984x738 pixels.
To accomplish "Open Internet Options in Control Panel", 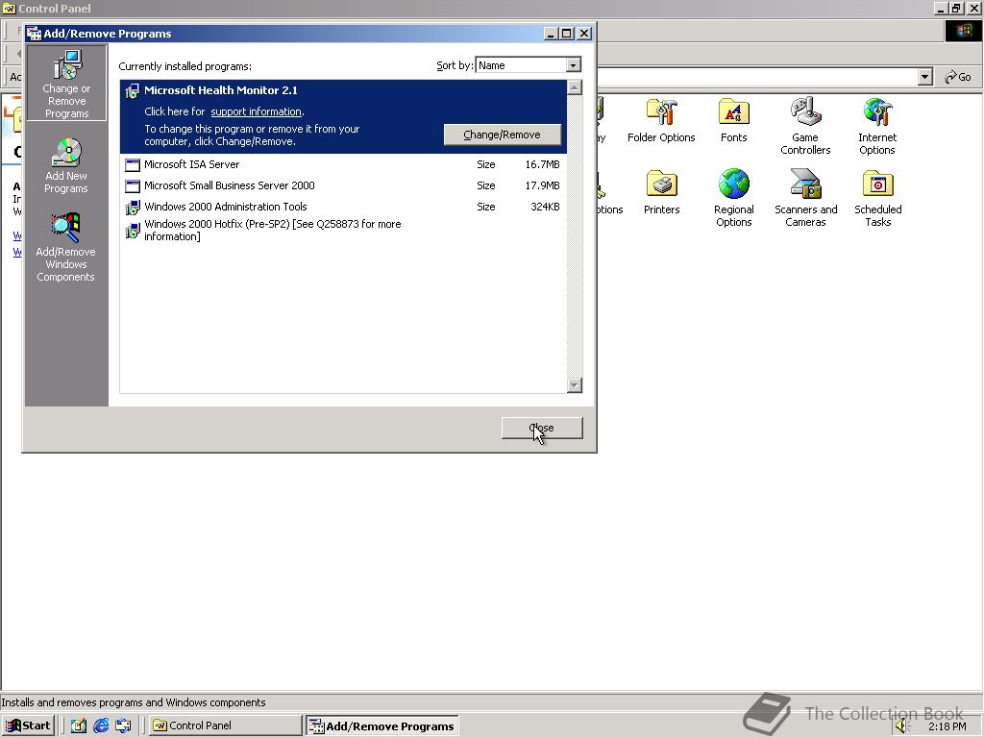I will 877,126.
